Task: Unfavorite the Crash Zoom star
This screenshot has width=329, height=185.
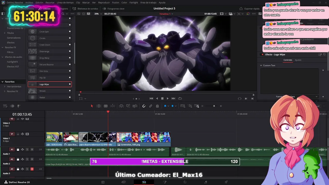Action: [x=70, y=45]
